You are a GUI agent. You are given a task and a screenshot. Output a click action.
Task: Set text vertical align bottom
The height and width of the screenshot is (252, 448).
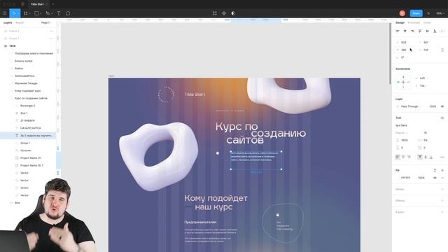(431, 157)
